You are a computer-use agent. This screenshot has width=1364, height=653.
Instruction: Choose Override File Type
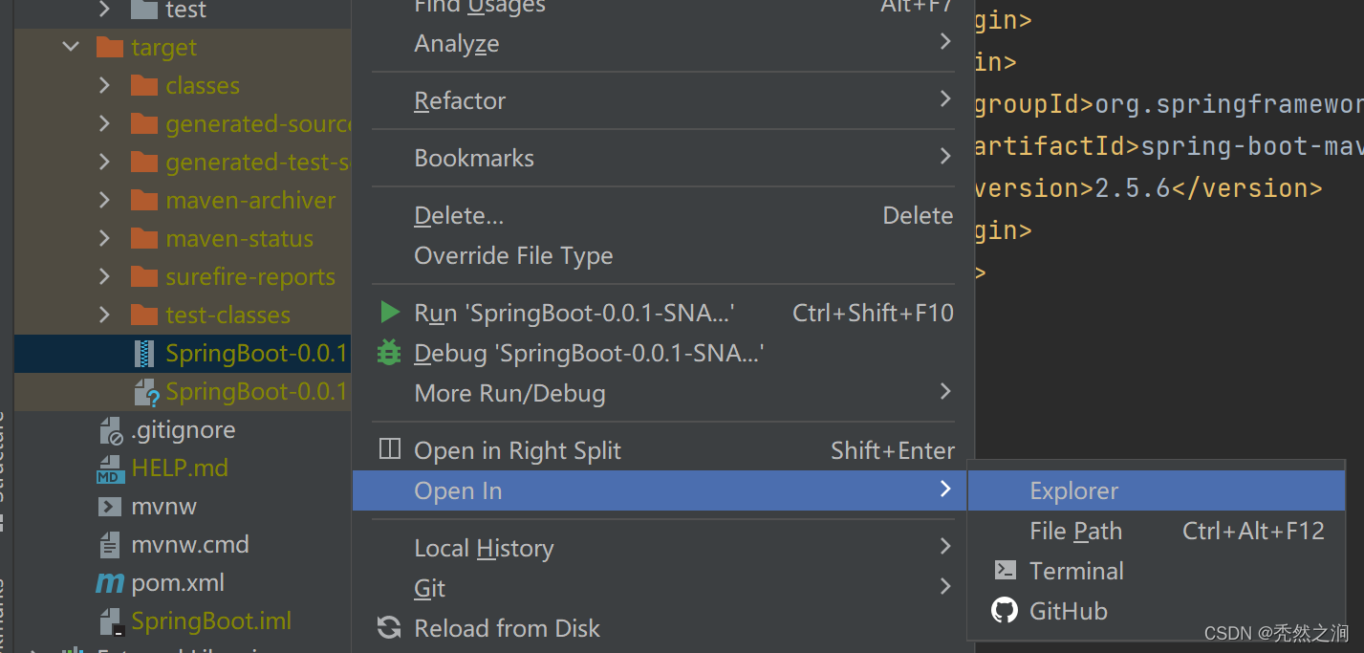tap(663, 256)
